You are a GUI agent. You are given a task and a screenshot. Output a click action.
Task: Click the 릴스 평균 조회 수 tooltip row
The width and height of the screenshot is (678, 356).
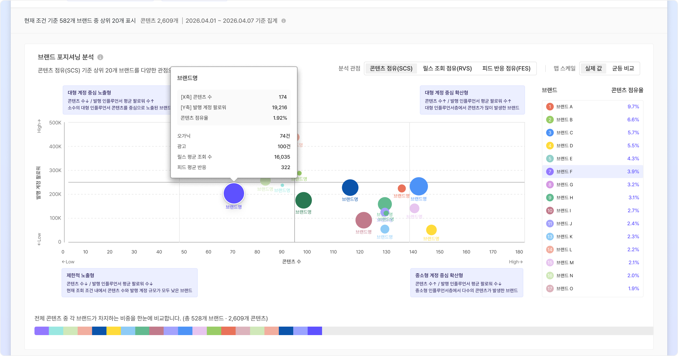pos(234,157)
